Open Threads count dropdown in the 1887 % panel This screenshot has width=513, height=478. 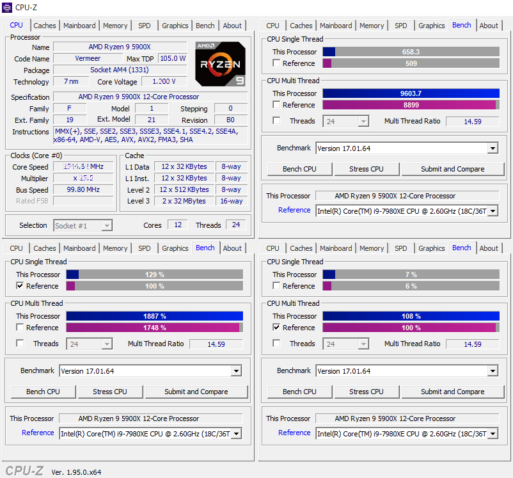[90, 344]
